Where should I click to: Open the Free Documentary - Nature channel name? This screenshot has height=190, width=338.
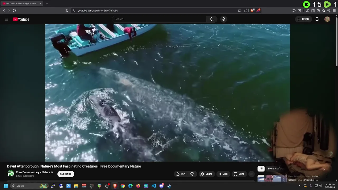click(33, 172)
